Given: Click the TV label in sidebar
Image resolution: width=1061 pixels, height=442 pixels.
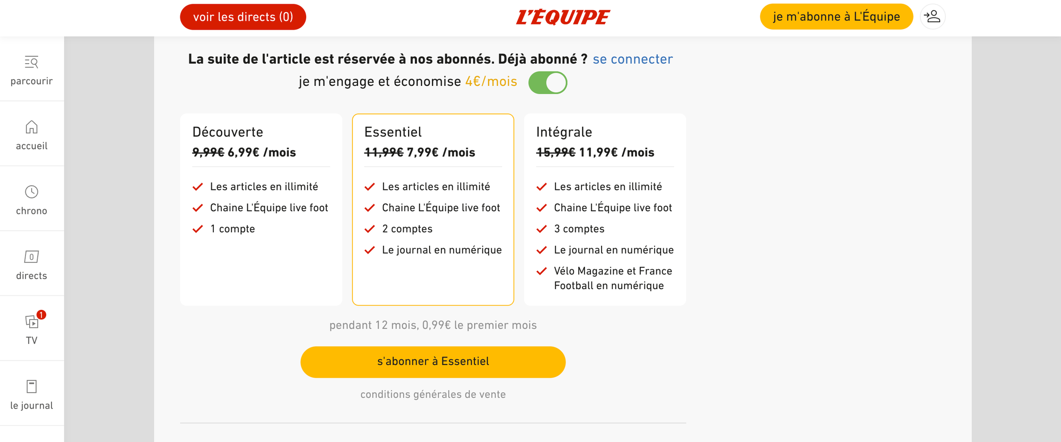Looking at the screenshot, I should 32,341.
